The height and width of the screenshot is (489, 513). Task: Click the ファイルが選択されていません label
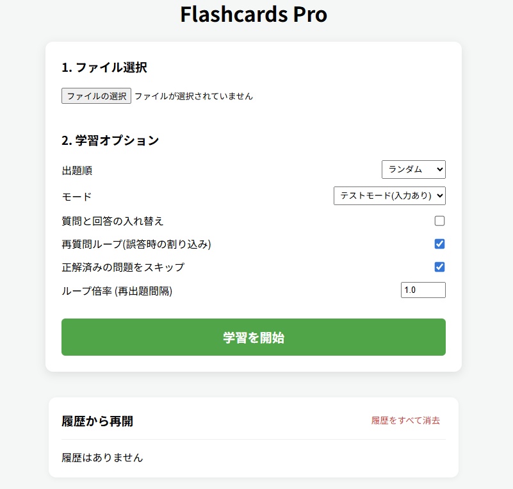point(193,96)
